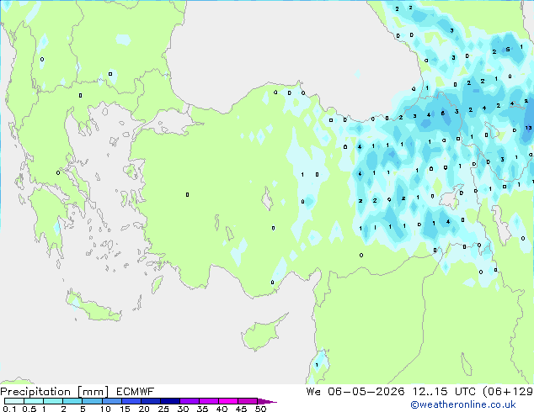Viewport: 534px width, 412px height.
Task: Select the 5–10 mm legend color swatch
Action: pos(93,401)
